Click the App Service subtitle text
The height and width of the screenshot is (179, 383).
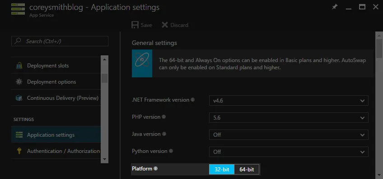click(x=42, y=15)
